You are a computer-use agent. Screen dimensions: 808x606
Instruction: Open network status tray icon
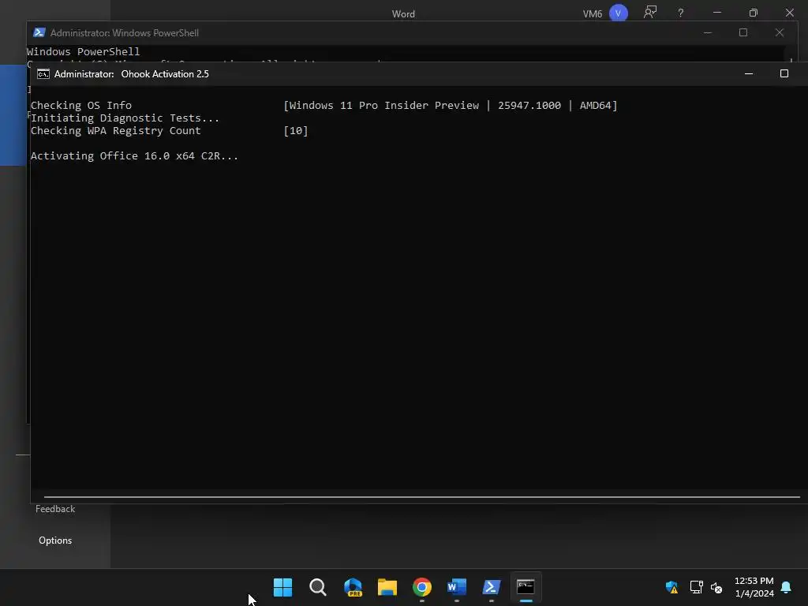tap(696, 587)
